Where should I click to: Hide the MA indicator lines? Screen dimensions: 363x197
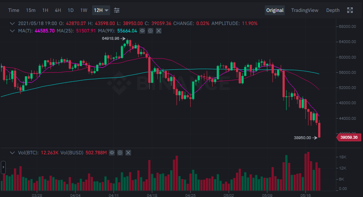pyautogui.click(x=142, y=31)
